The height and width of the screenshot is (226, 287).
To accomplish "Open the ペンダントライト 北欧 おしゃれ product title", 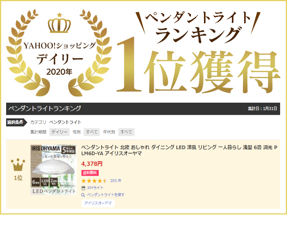I will click(x=179, y=150).
